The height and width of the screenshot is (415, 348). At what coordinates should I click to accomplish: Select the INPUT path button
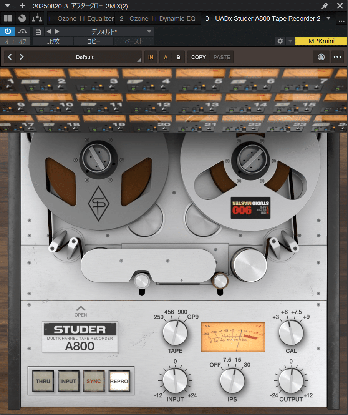68,381
